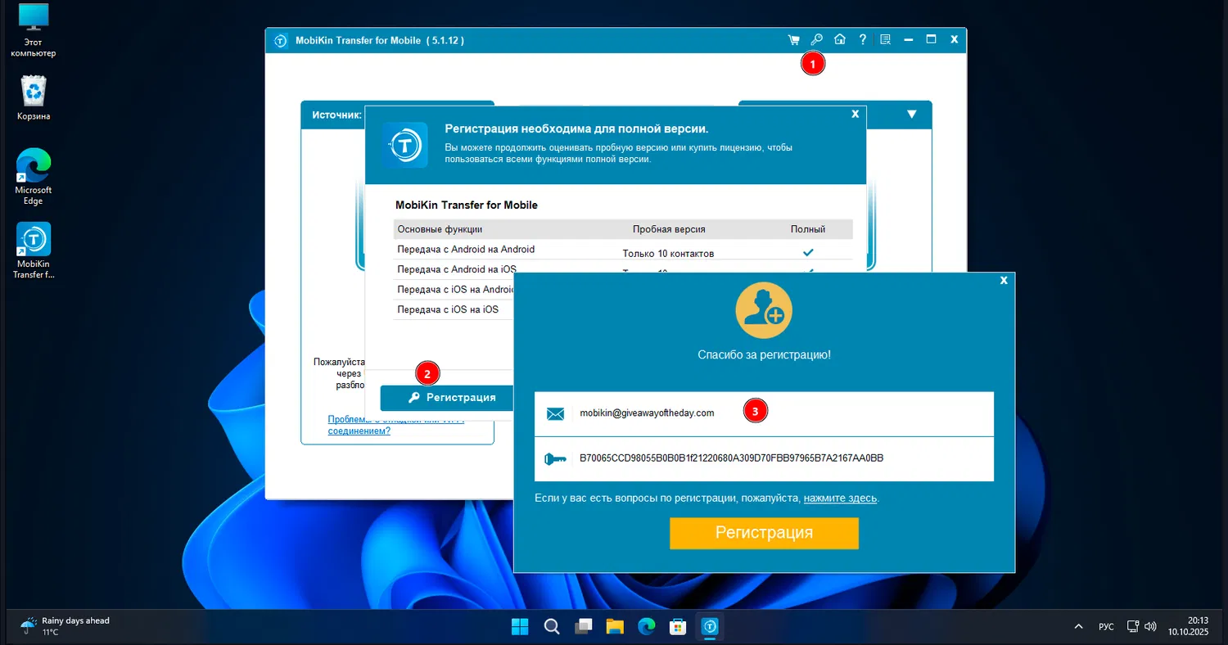Expand the destination device dropdown arrow
This screenshot has width=1228, height=645.
coord(912,115)
